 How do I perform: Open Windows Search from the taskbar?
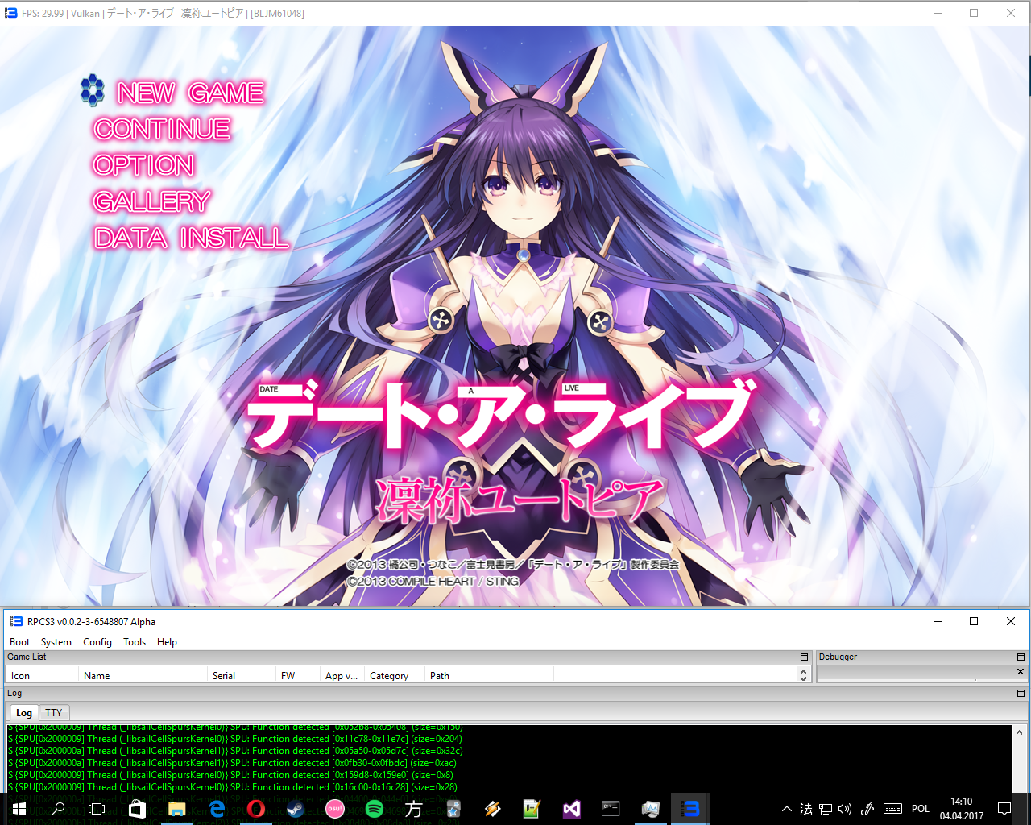point(58,809)
